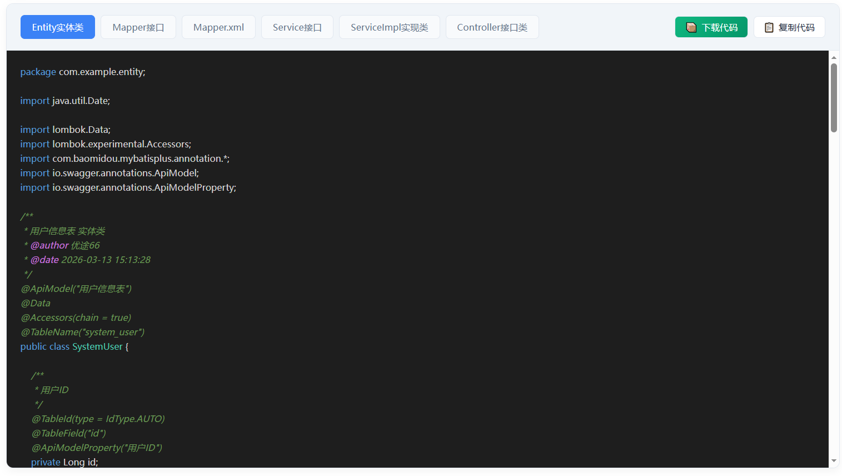
Task: Click the scrollbar down arrow
Action: 834,460
